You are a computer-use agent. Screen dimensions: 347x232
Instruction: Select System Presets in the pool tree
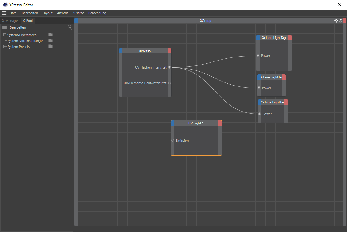point(18,47)
